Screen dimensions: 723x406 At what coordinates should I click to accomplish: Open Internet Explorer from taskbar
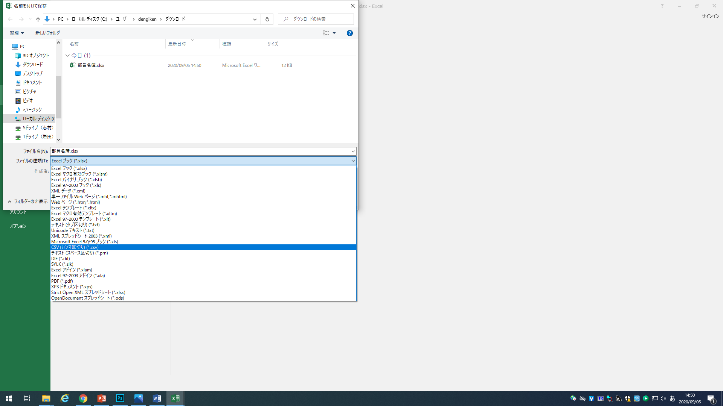coord(64,398)
